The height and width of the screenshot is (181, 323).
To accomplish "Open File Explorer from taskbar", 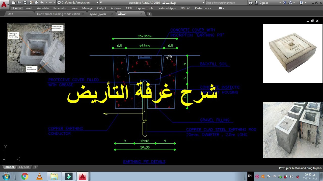I will pos(54,176).
